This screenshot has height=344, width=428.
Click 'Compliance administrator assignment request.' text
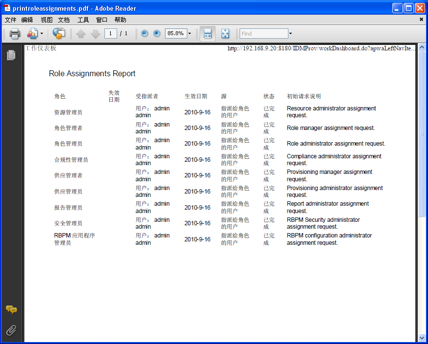(x=334, y=160)
